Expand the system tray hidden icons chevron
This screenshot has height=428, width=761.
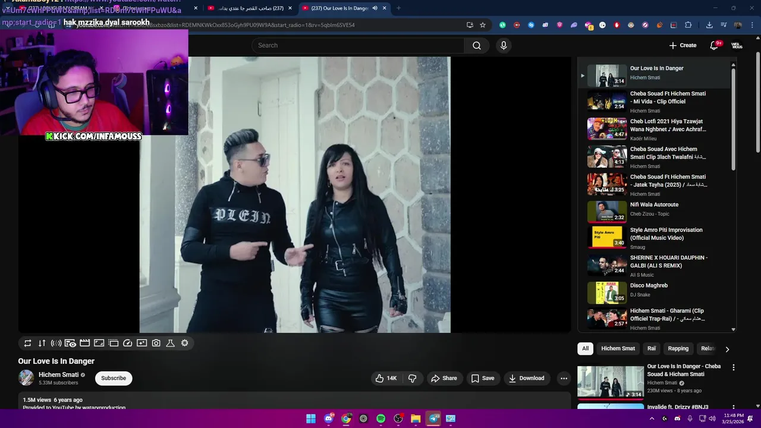[652, 418]
